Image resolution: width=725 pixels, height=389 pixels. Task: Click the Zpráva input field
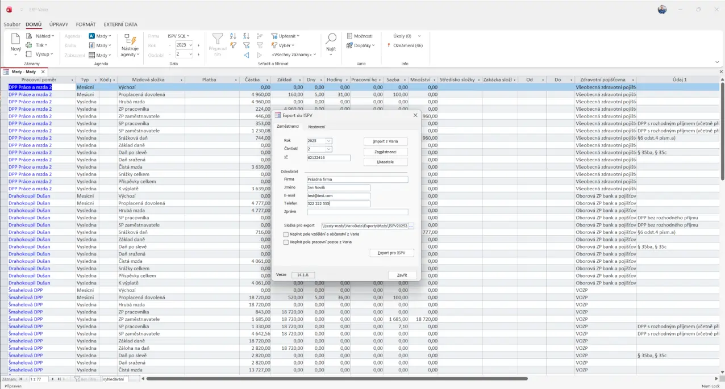357,212
